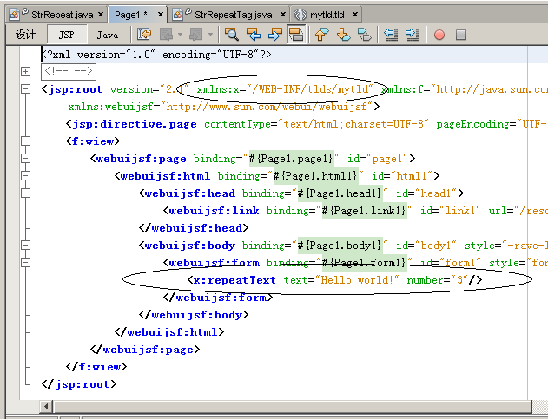Click Shift Line Left icon
548x419 pixels.
tap(391, 35)
